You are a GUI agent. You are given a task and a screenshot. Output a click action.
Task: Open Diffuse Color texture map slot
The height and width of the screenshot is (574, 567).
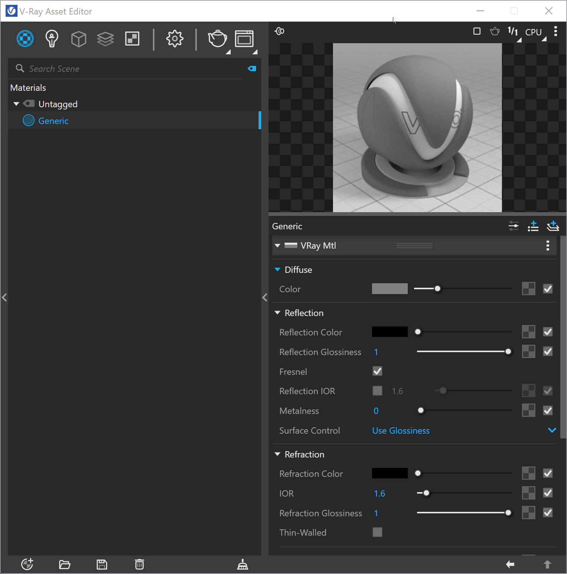click(529, 288)
